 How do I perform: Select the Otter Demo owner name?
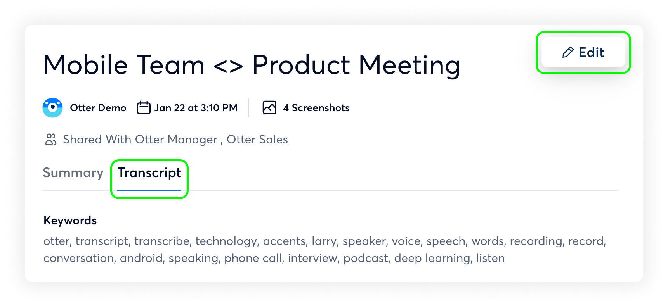[x=98, y=108]
